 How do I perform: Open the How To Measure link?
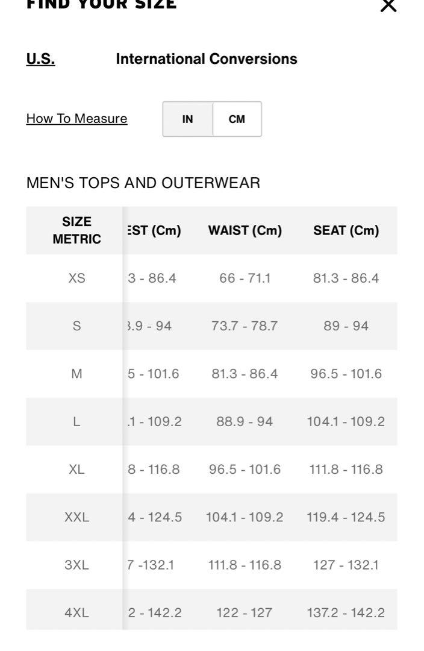coord(76,119)
